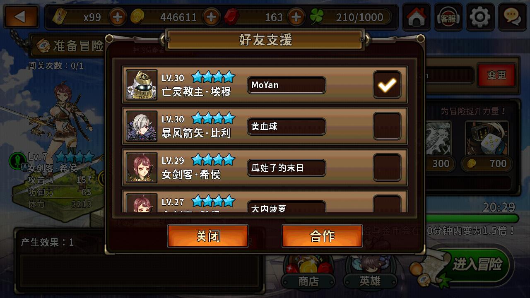Add red gems with plus icon
530x298 pixels.
tap(296, 17)
